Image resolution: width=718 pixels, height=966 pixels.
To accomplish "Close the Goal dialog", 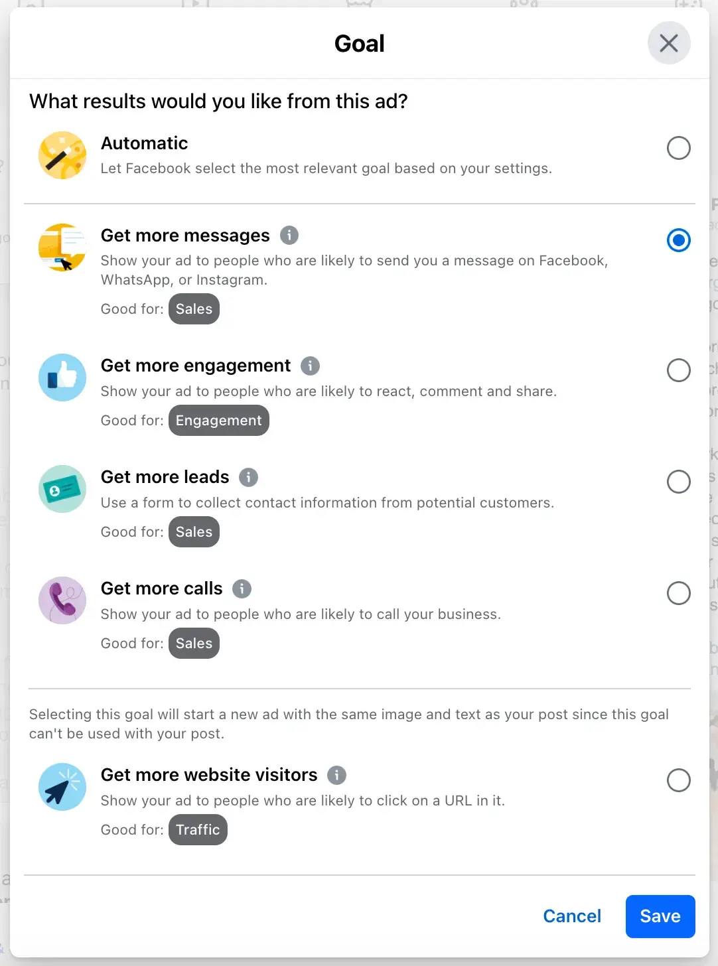I will (x=669, y=43).
